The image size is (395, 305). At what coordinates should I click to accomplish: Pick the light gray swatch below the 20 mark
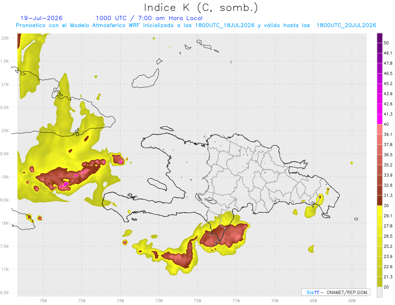click(x=380, y=292)
